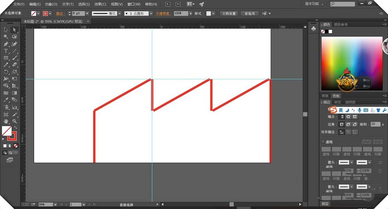Enable the 虚线 dashed line checkbox
Viewport: 388px width, 209px height.
pyautogui.click(x=323, y=142)
